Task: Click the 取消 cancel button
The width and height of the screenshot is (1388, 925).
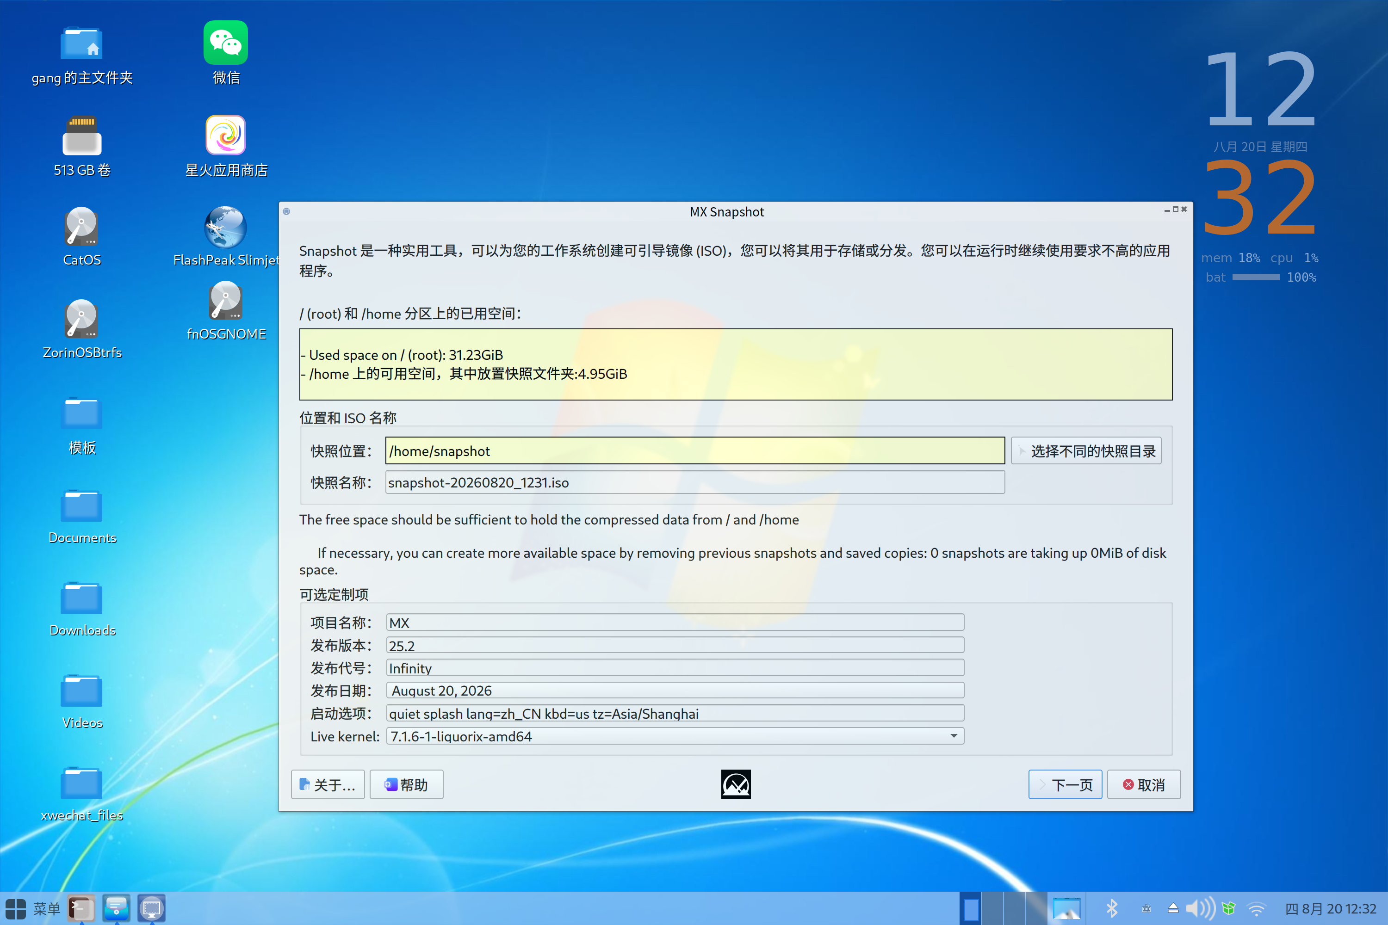Action: 1144,784
